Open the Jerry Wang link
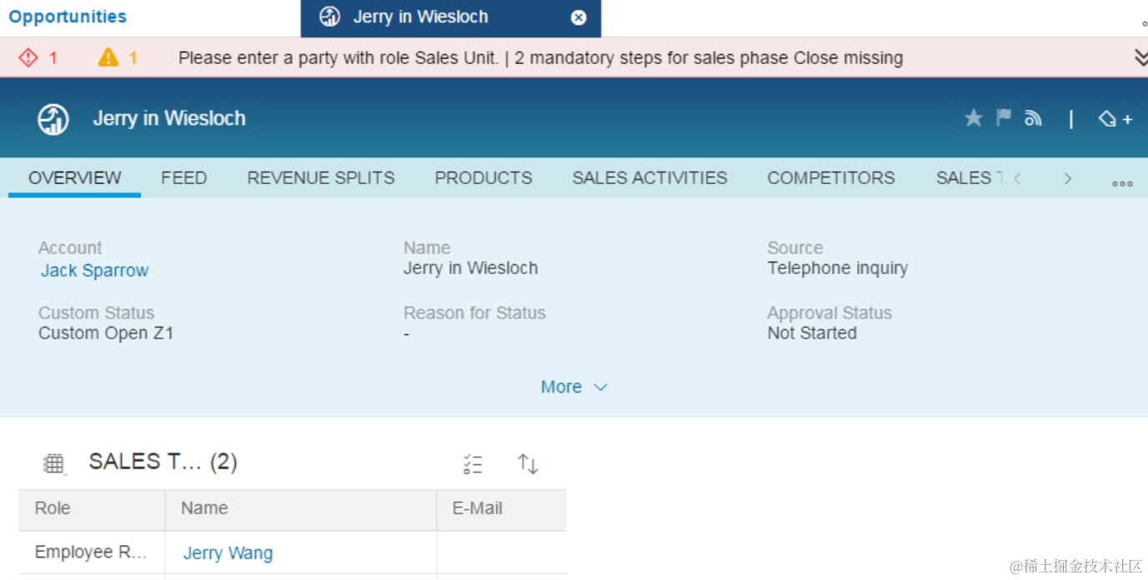This screenshot has width=1148, height=580. 228,553
